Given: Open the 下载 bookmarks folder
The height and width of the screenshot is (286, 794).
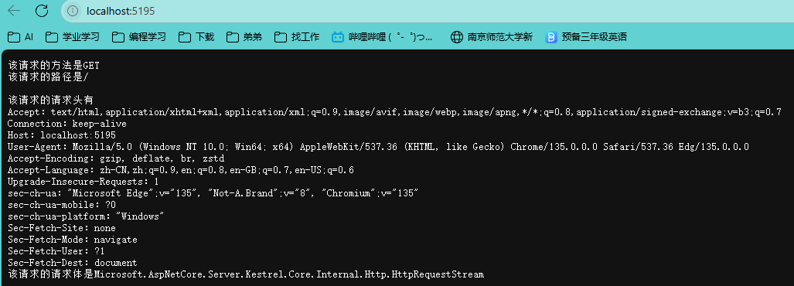Looking at the screenshot, I should pyautogui.click(x=197, y=37).
